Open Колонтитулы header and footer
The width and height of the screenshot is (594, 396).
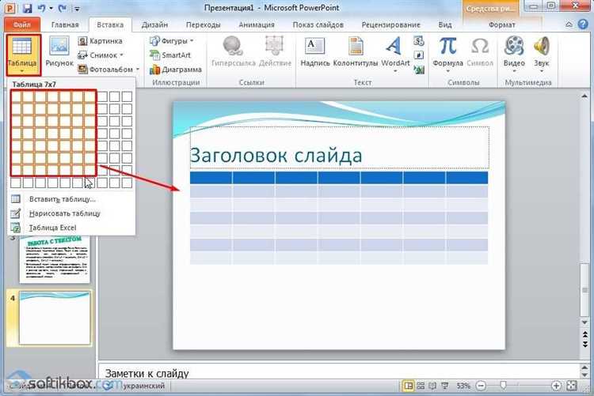[x=356, y=54]
